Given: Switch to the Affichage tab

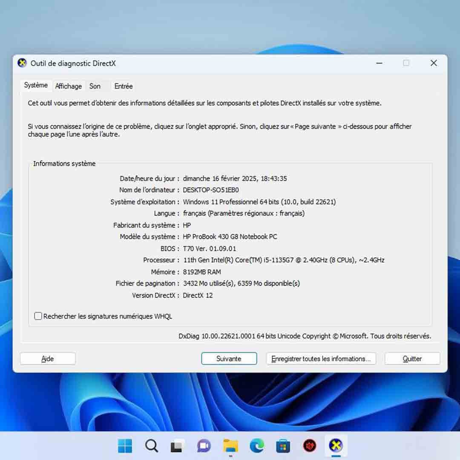Looking at the screenshot, I should tap(68, 86).
